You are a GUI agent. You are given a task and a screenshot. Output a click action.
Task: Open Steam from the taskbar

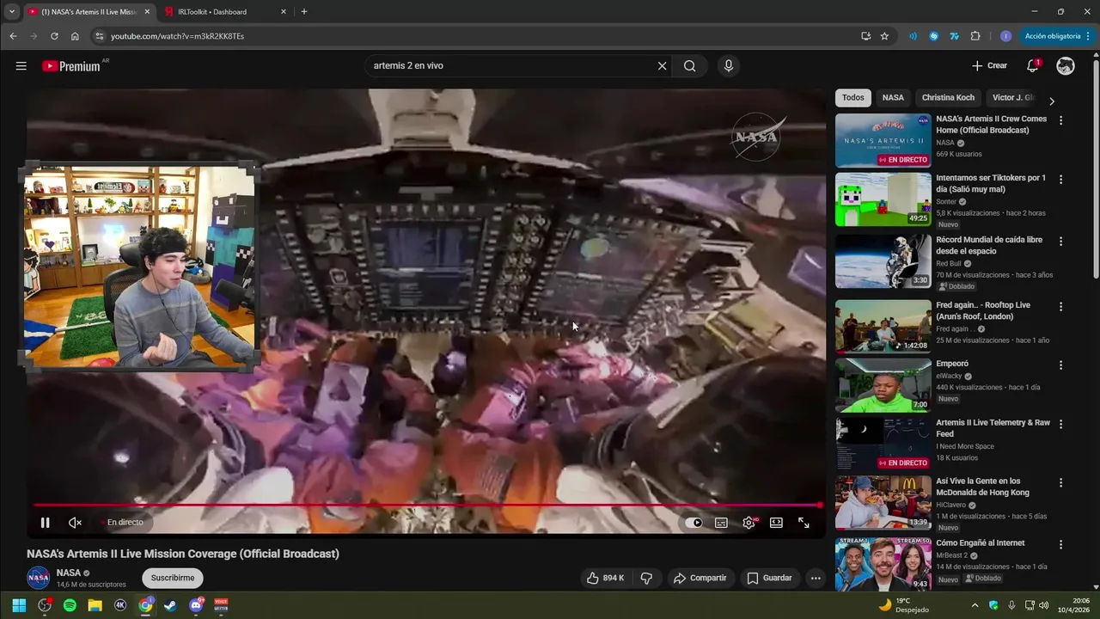(170, 605)
